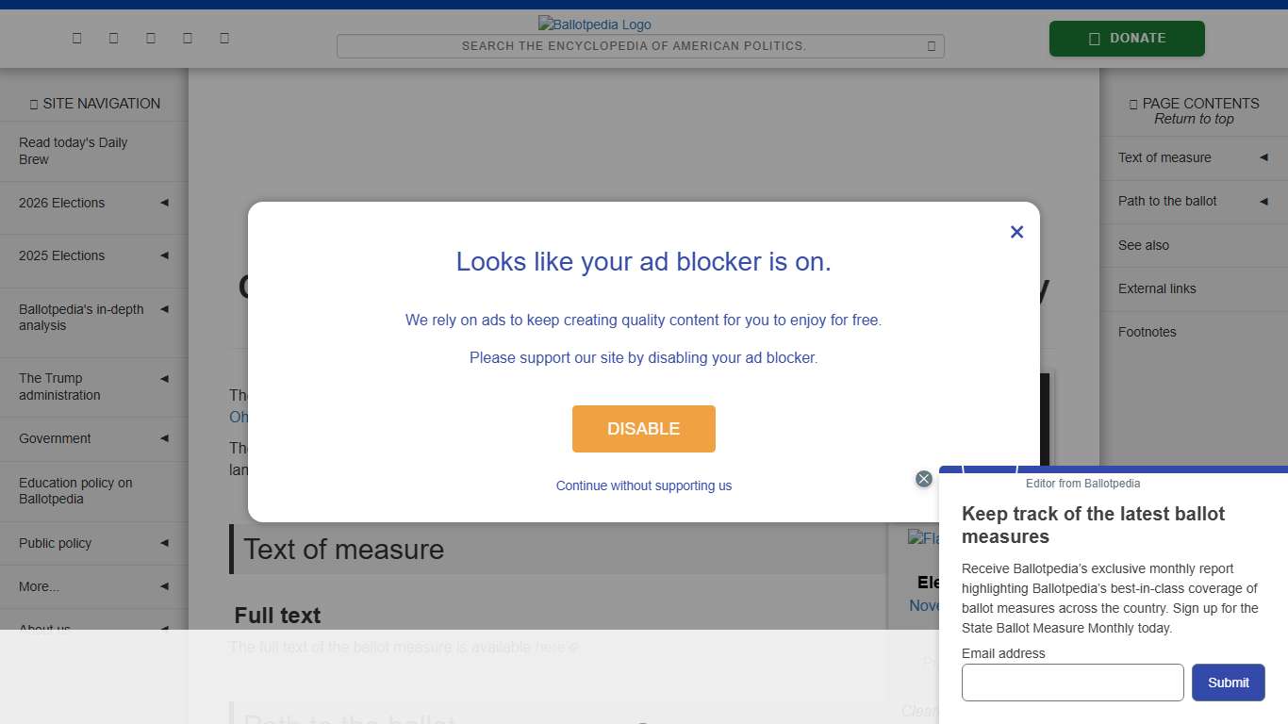This screenshot has height=724, width=1288.
Task: Expand the Public policy arrow
Action: coord(164,543)
